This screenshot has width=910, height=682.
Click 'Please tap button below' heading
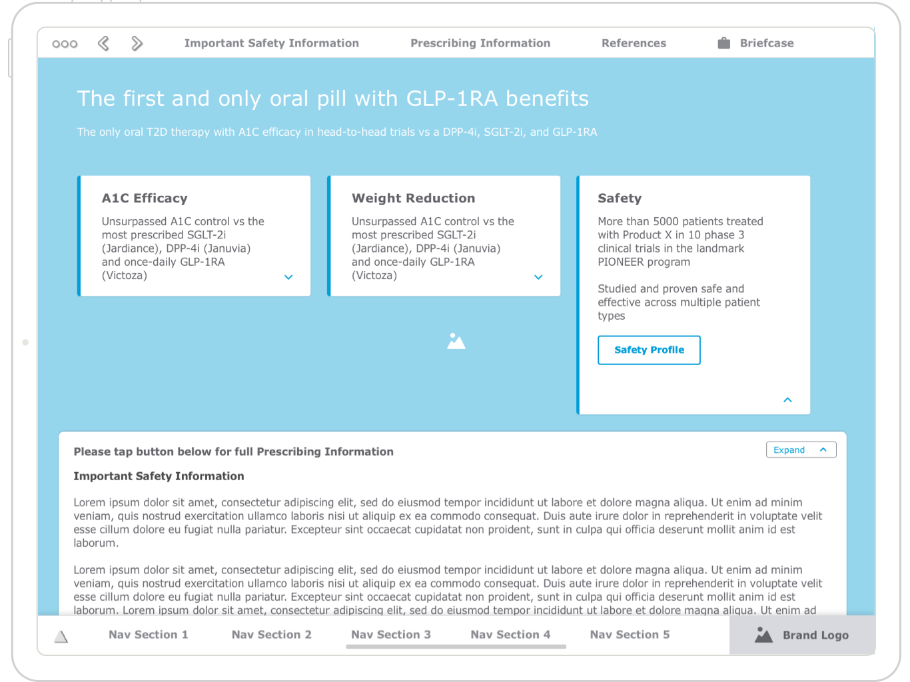(x=233, y=452)
